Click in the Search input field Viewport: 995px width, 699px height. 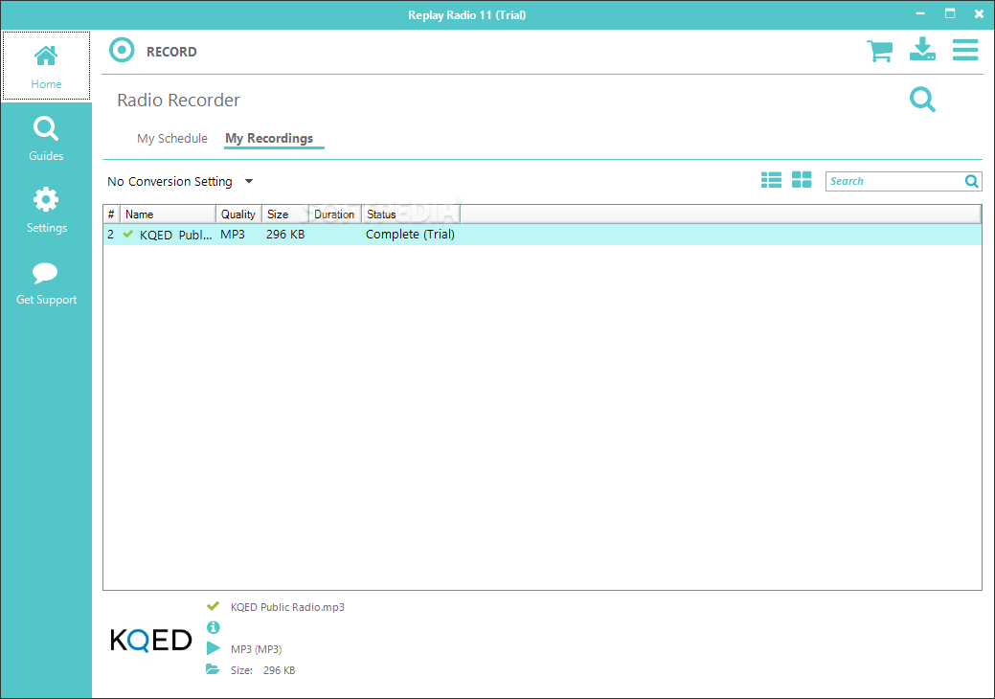tap(893, 181)
